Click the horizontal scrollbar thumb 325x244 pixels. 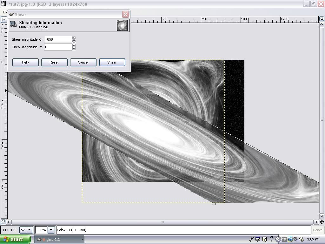(162, 222)
